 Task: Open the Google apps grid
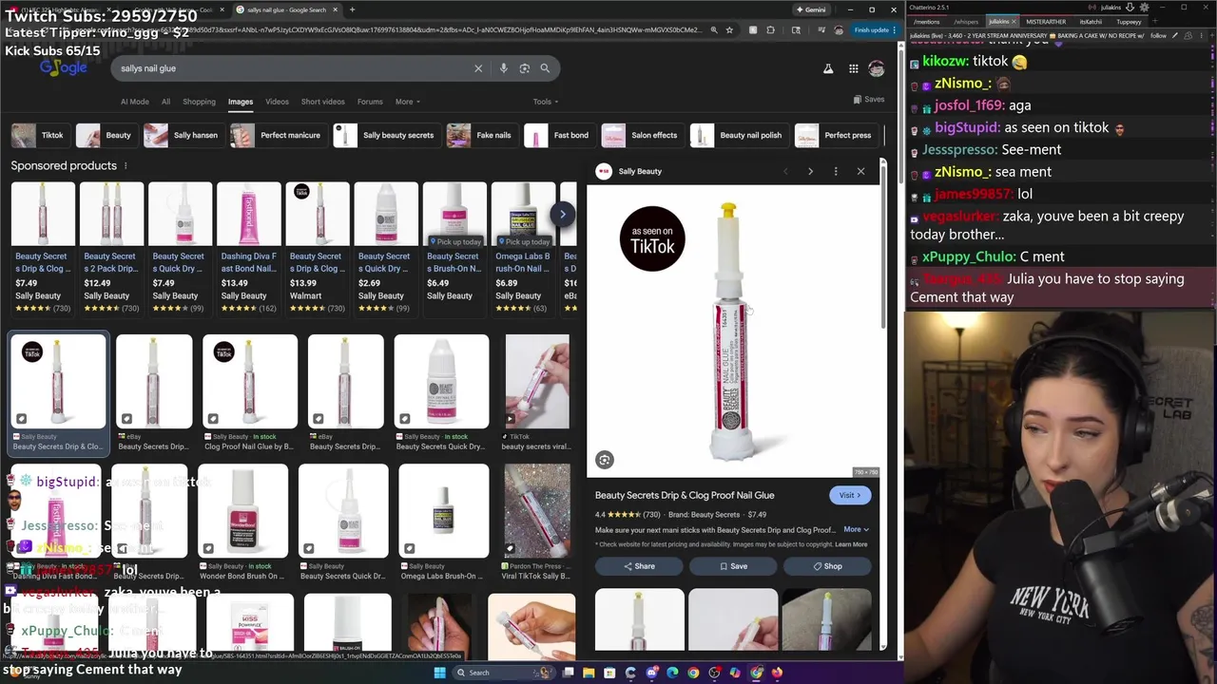854,68
